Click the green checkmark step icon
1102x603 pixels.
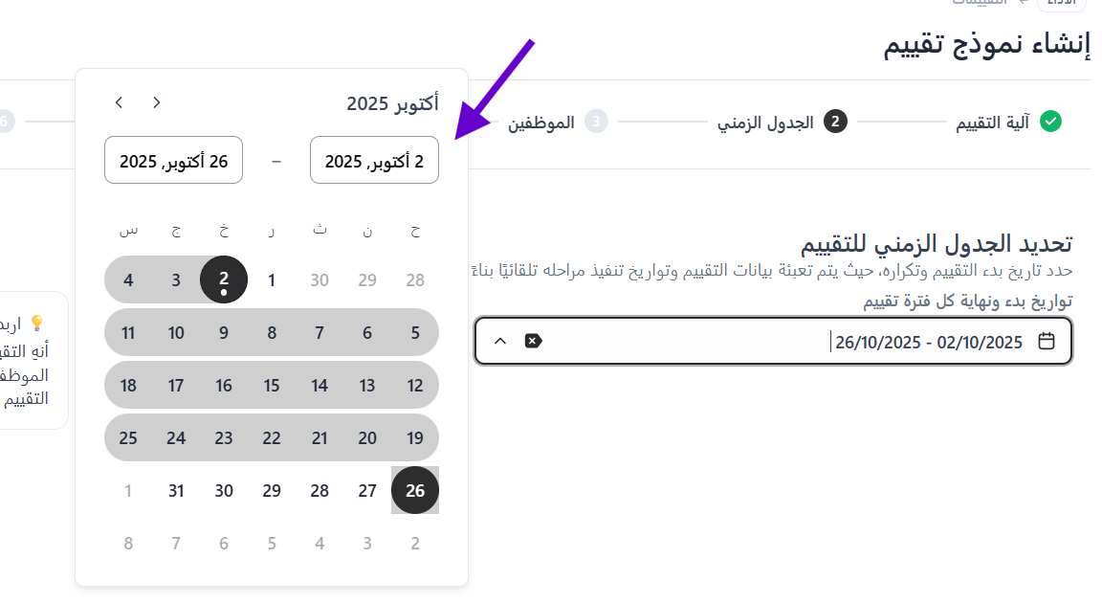pyautogui.click(x=1051, y=122)
